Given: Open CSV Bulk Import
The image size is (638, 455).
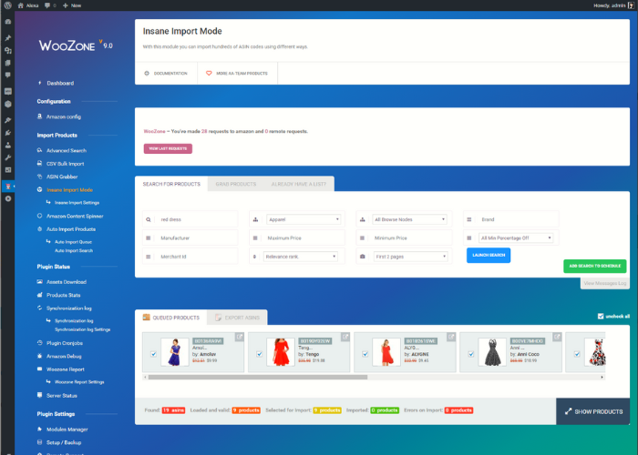Looking at the screenshot, I should pos(65,164).
